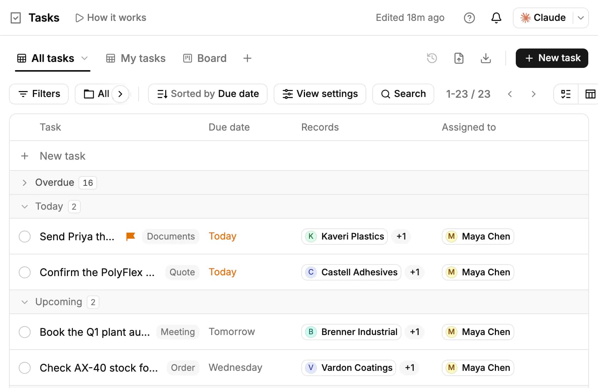
Task: Switch to the My tasks tab
Action: [136, 58]
